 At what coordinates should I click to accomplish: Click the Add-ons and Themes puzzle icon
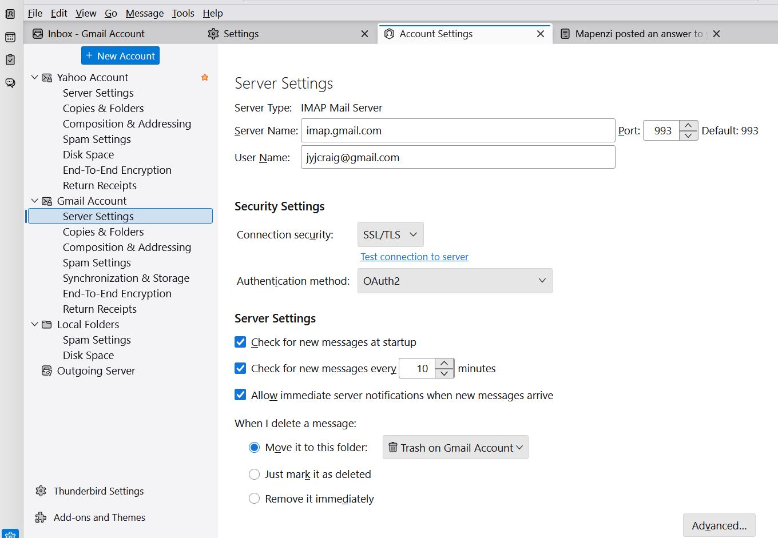41,517
